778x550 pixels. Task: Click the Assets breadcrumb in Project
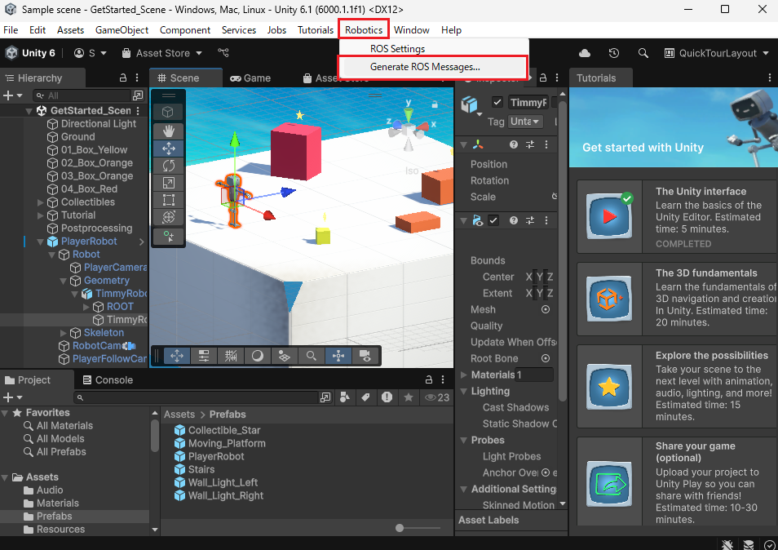pos(179,414)
